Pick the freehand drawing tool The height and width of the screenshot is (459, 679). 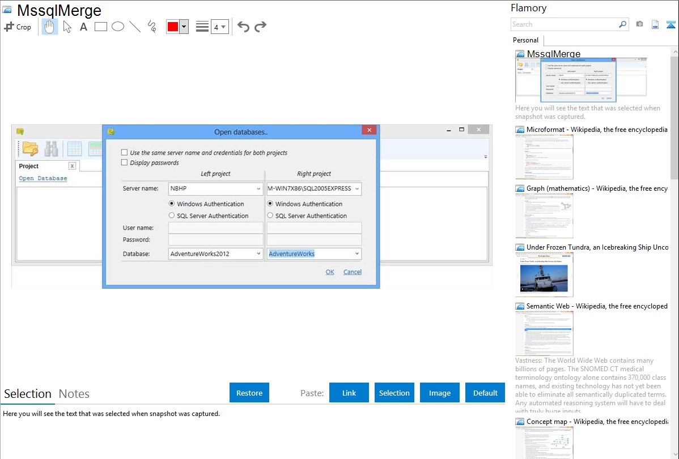pos(152,27)
